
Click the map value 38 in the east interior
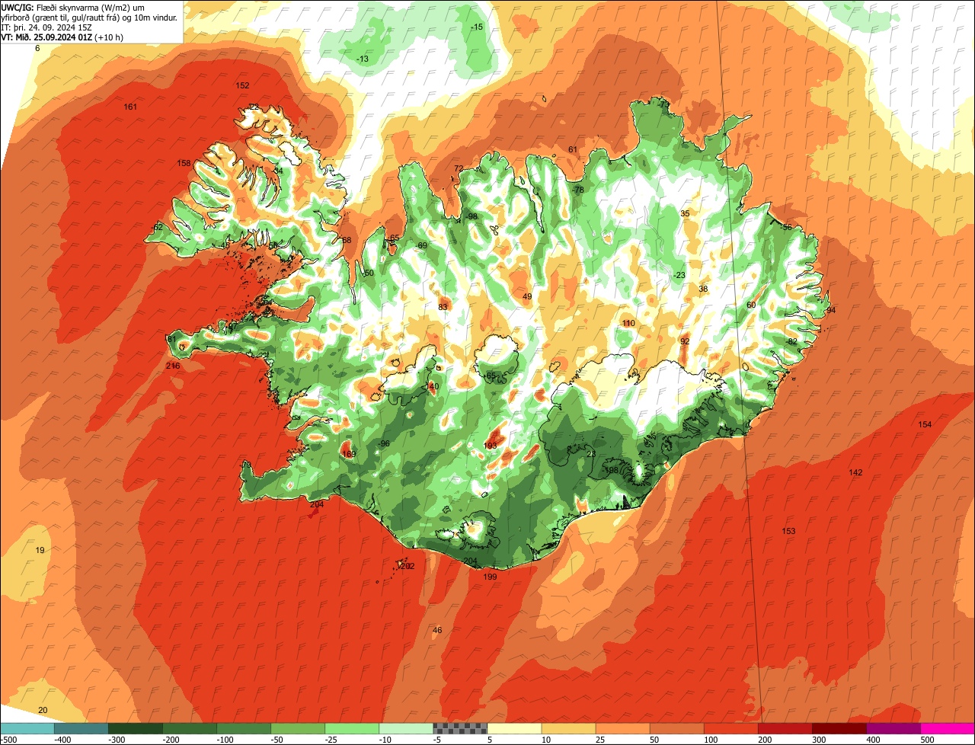click(x=703, y=289)
